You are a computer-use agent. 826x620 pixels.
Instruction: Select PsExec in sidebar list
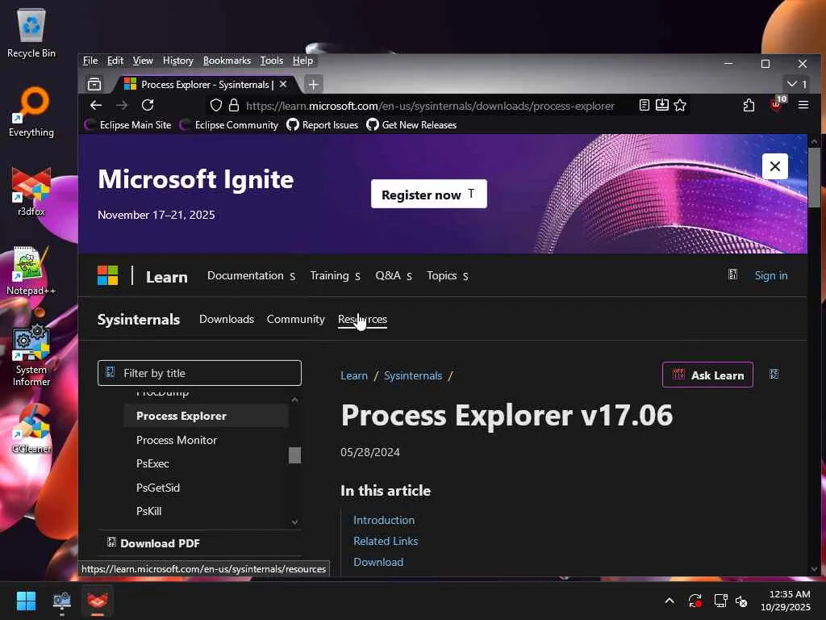[x=152, y=463]
